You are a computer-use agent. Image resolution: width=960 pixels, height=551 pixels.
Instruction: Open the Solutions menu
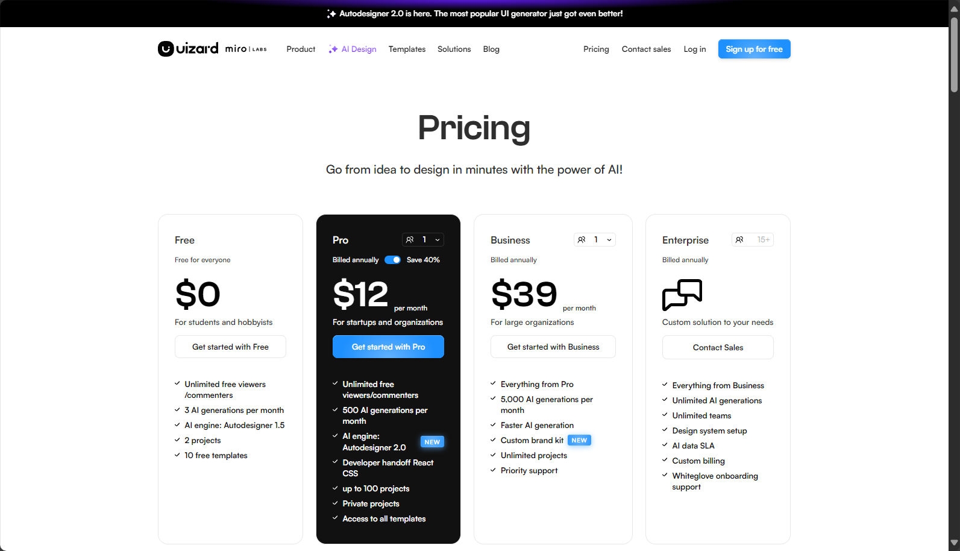click(454, 49)
